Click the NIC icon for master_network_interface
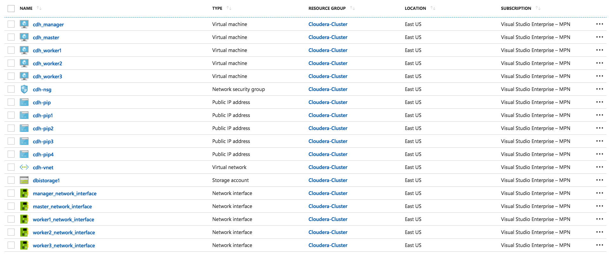 coord(24,206)
